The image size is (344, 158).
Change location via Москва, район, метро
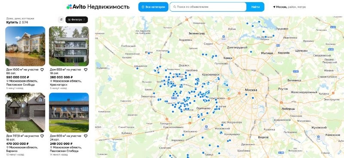click(289, 7)
